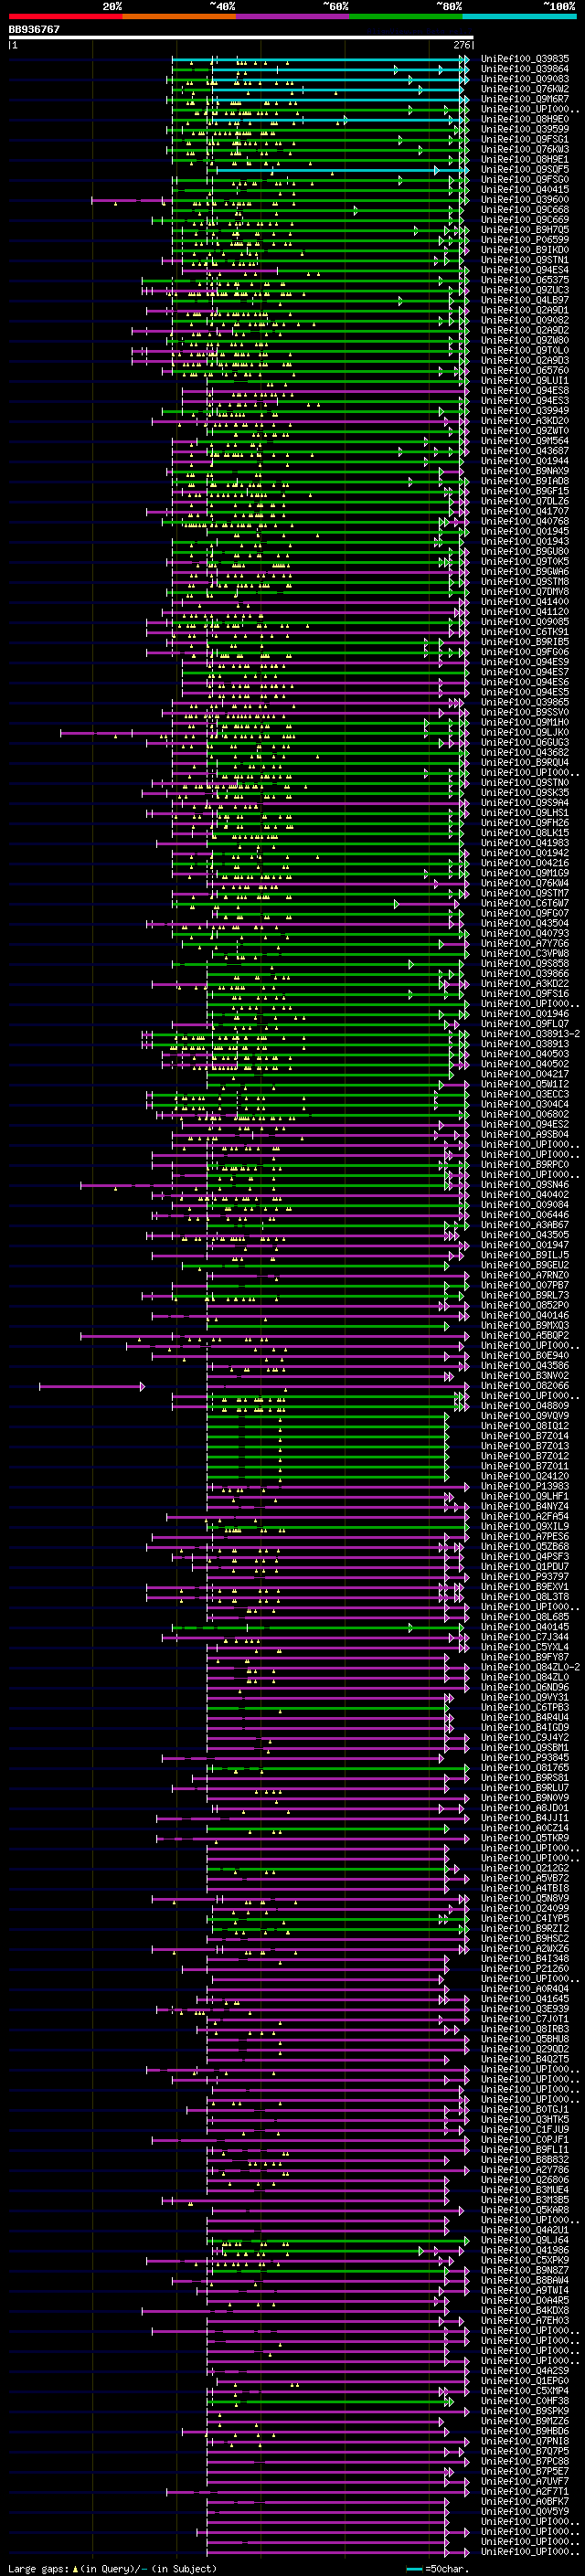Select the label UniRef100_Q38913-2
This screenshot has height=2576, width=585.
pyautogui.click(x=530, y=1034)
